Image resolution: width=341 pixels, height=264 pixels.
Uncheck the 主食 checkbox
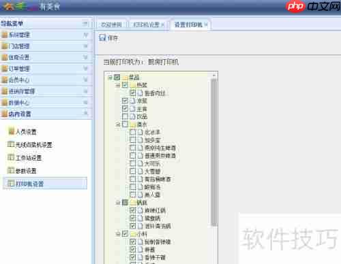[x=125, y=109]
